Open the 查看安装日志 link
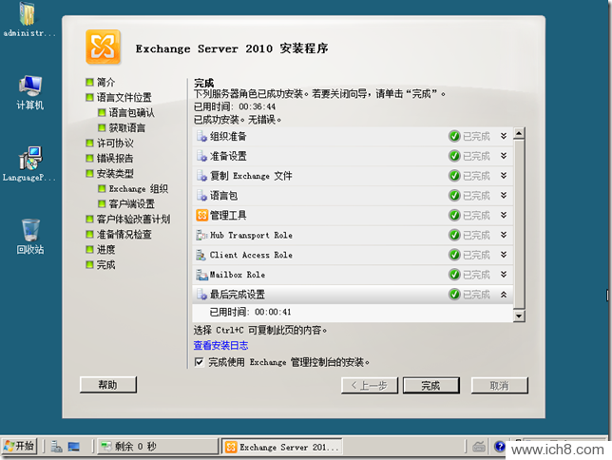 220,345
